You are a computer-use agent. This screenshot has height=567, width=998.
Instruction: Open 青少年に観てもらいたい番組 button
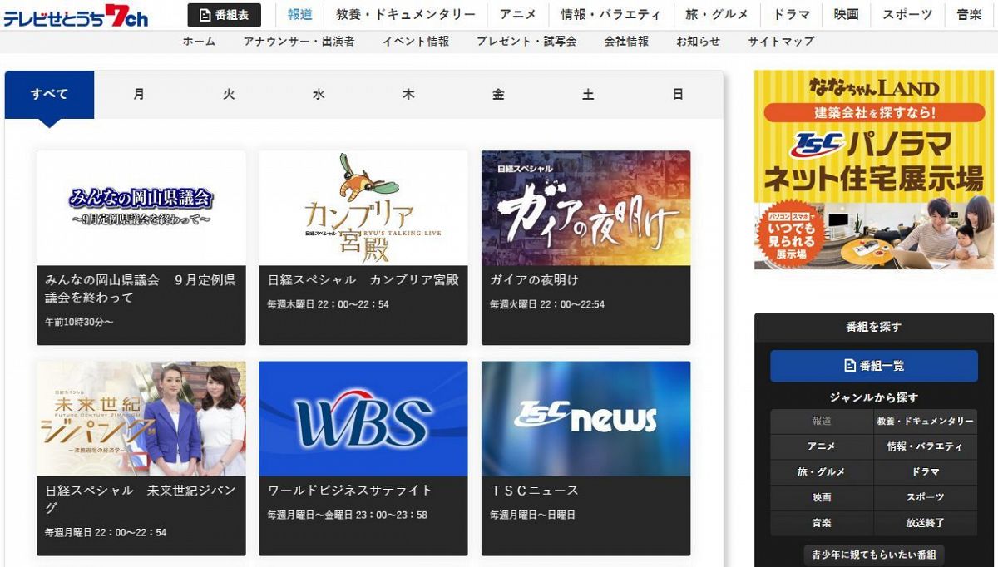[874, 555]
